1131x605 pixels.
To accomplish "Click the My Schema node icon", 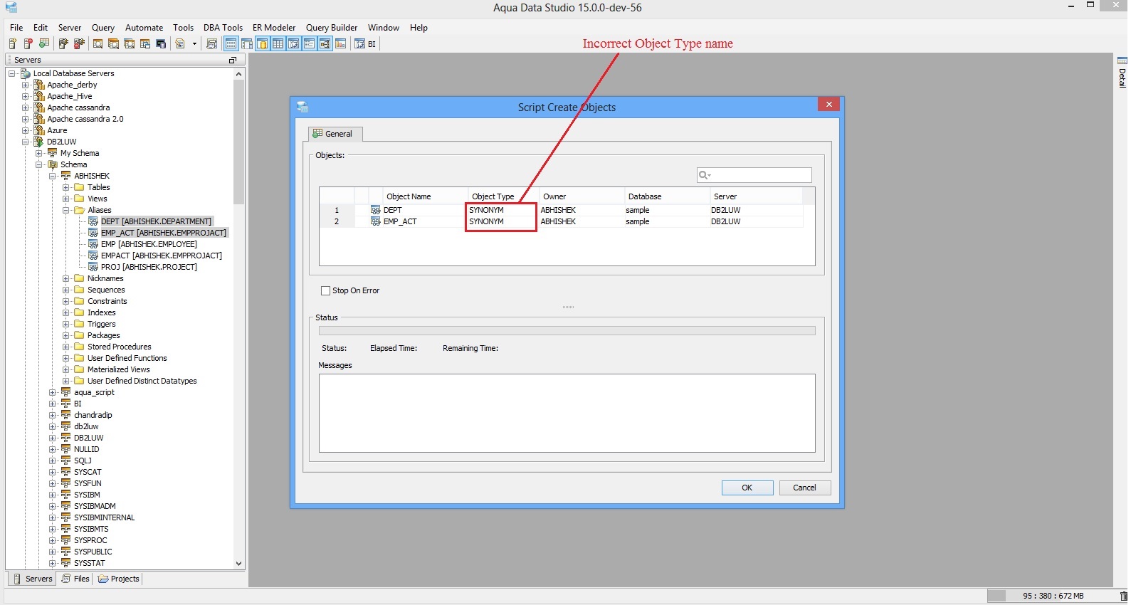I will coord(53,153).
